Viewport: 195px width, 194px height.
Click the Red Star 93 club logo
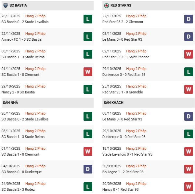click(x=106, y=6)
